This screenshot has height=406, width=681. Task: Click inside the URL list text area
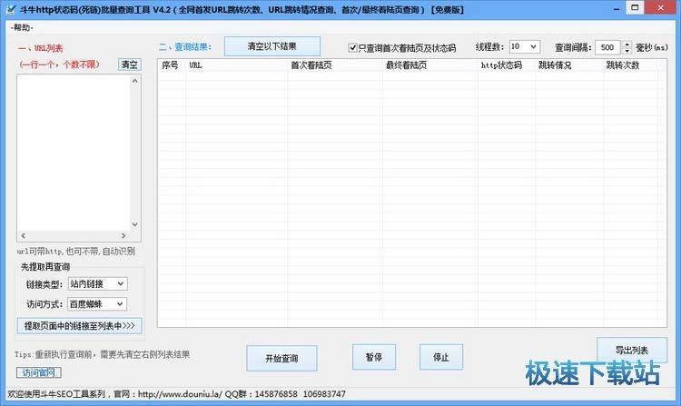(x=74, y=153)
